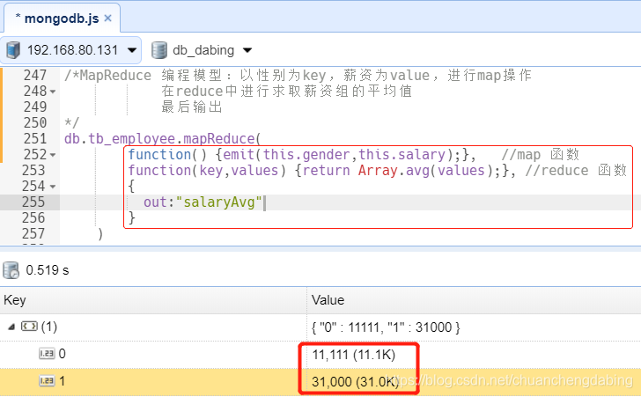Image resolution: width=641 pixels, height=397 pixels.
Task: Open the db_dabing database dropdown
Action: (247, 50)
